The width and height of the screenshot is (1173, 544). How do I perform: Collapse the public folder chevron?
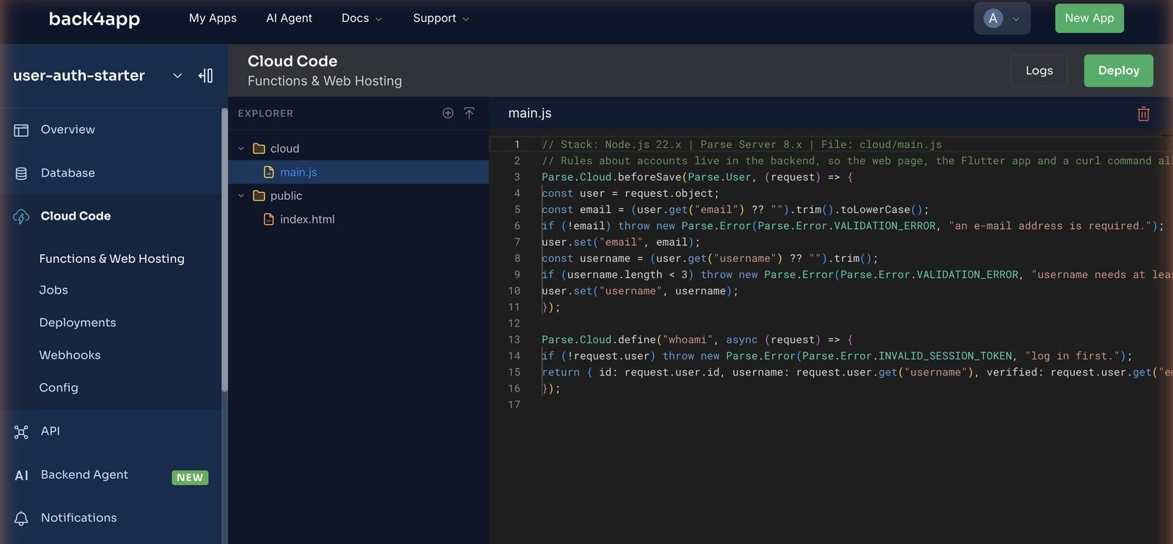pos(241,195)
